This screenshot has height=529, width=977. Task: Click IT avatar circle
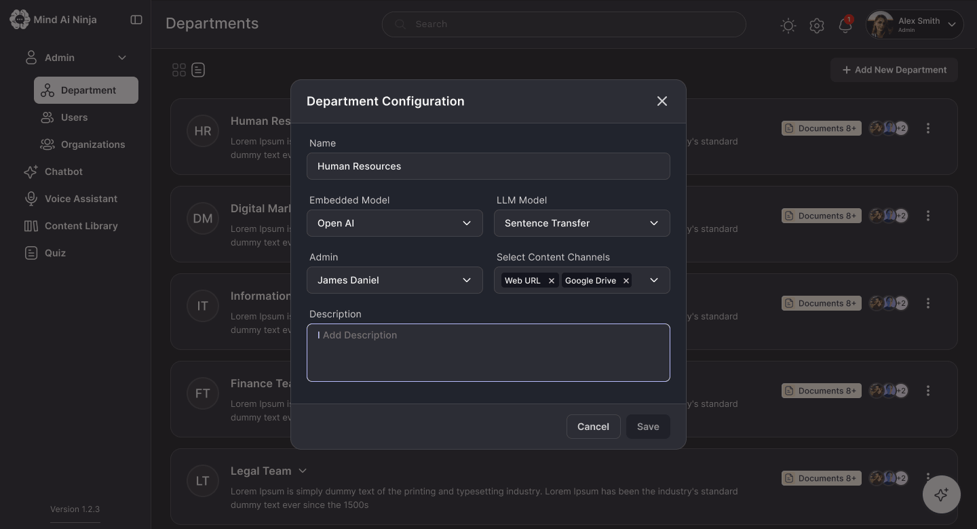point(203,306)
